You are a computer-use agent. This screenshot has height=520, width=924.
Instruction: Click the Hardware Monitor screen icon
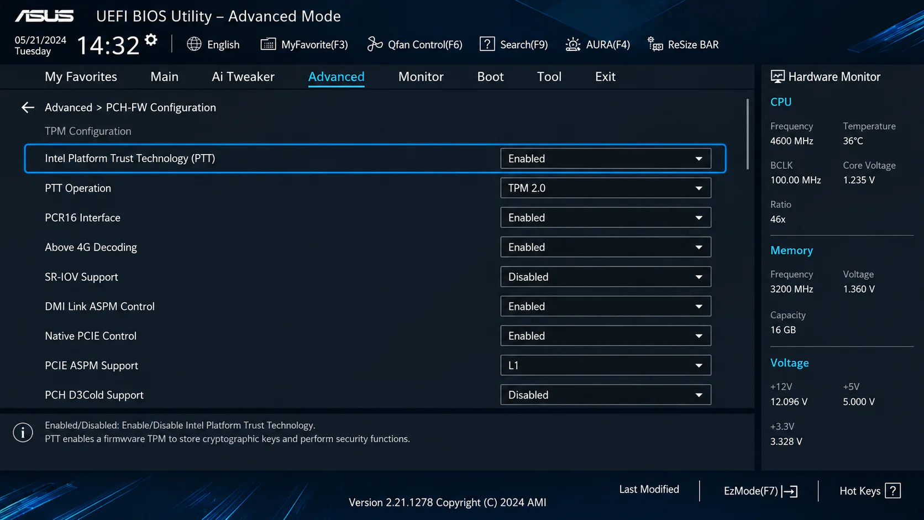(x=777, y=77)
